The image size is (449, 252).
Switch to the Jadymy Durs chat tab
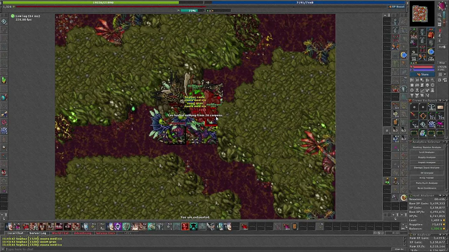[105, 233]
